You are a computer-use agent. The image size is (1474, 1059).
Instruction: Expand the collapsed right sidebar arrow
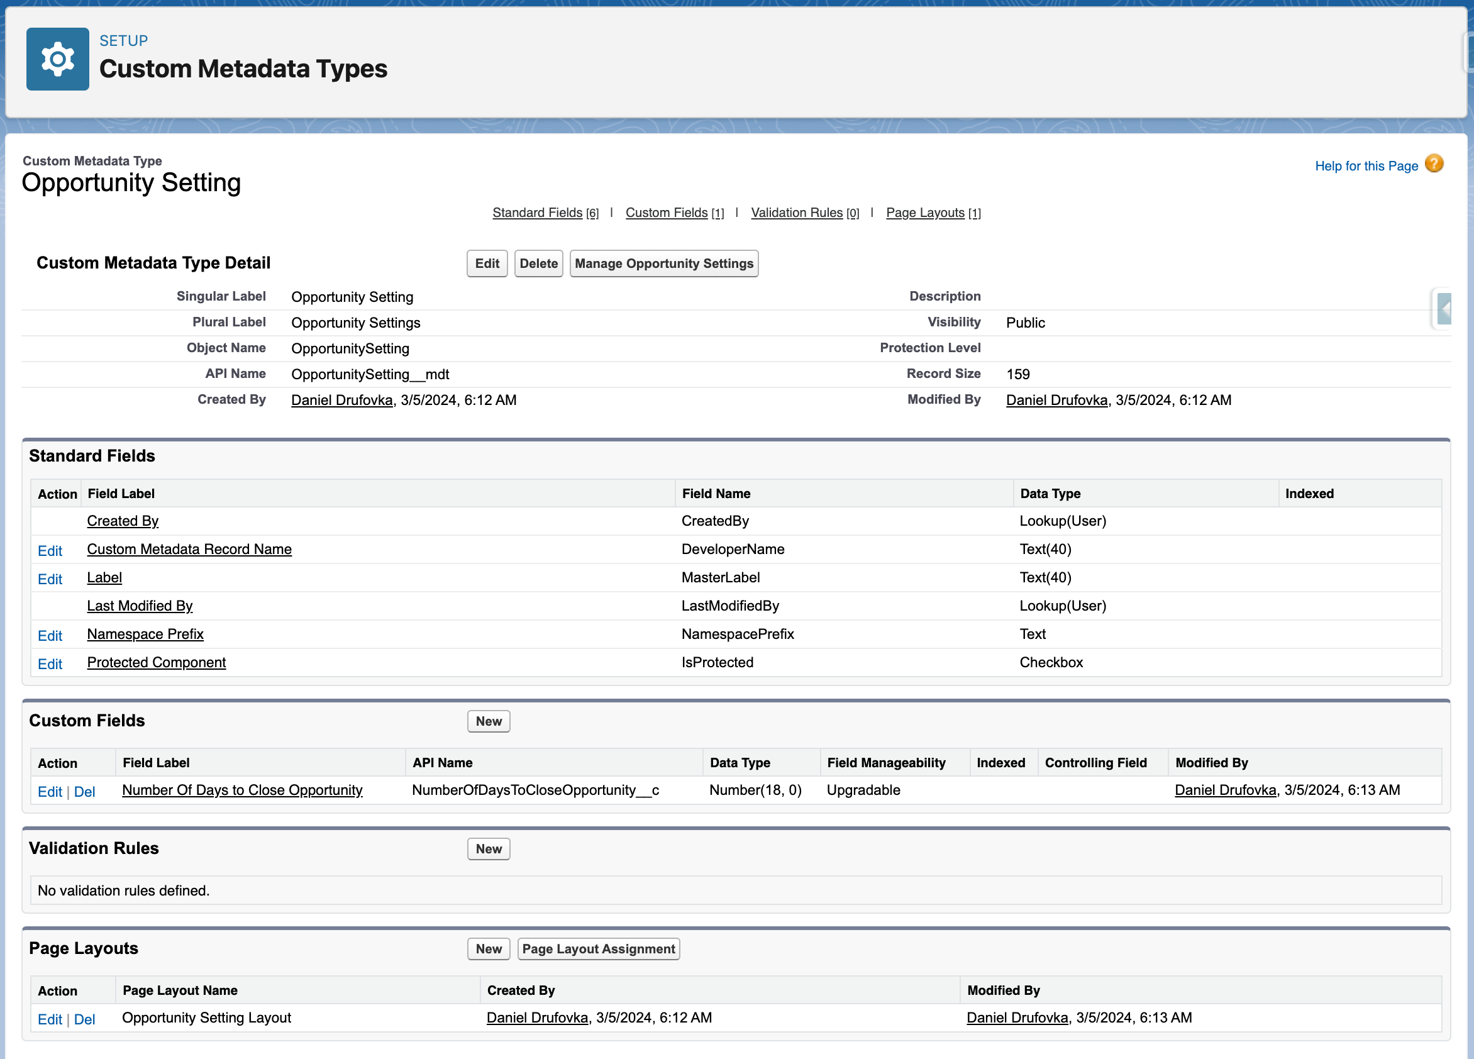point(1444,309)
